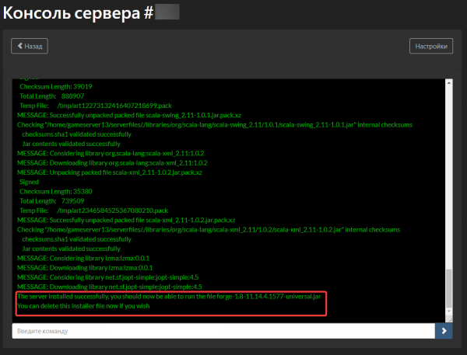This screenshot has height=355, width=467.
Task: Go back with the Назад button
Action: point(30,46)
